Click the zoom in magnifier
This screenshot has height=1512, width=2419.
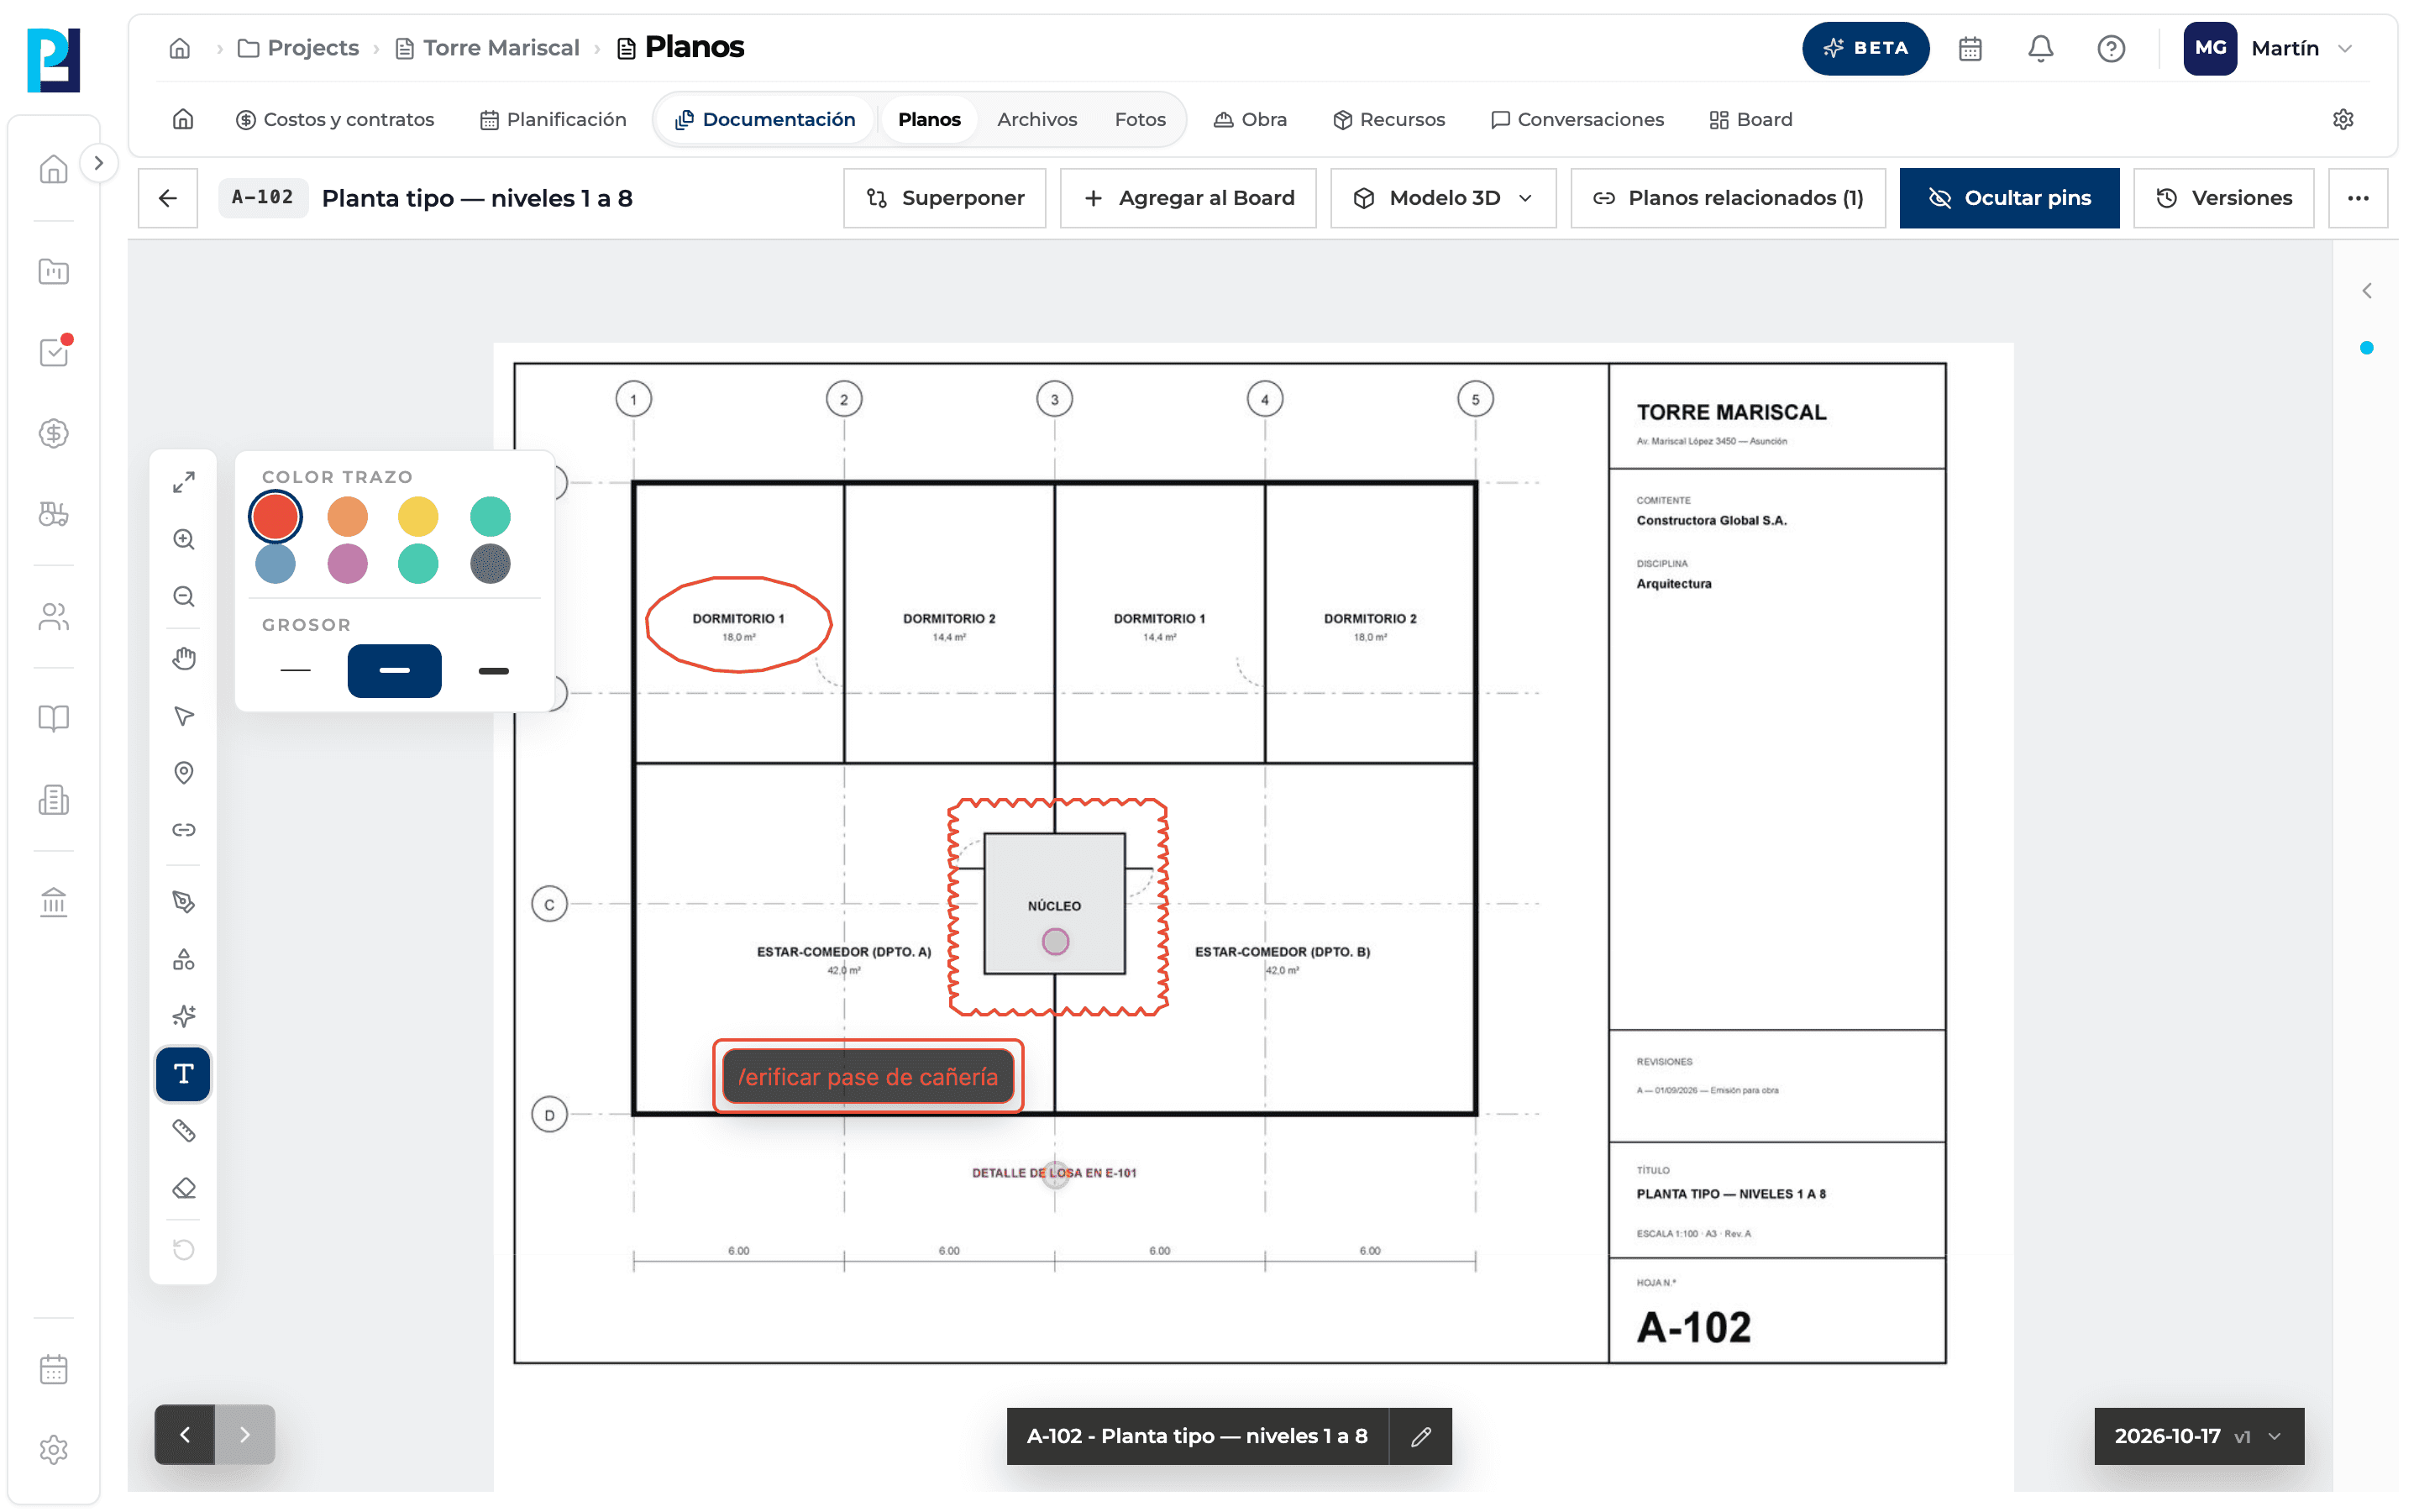(x=183, y=540)
